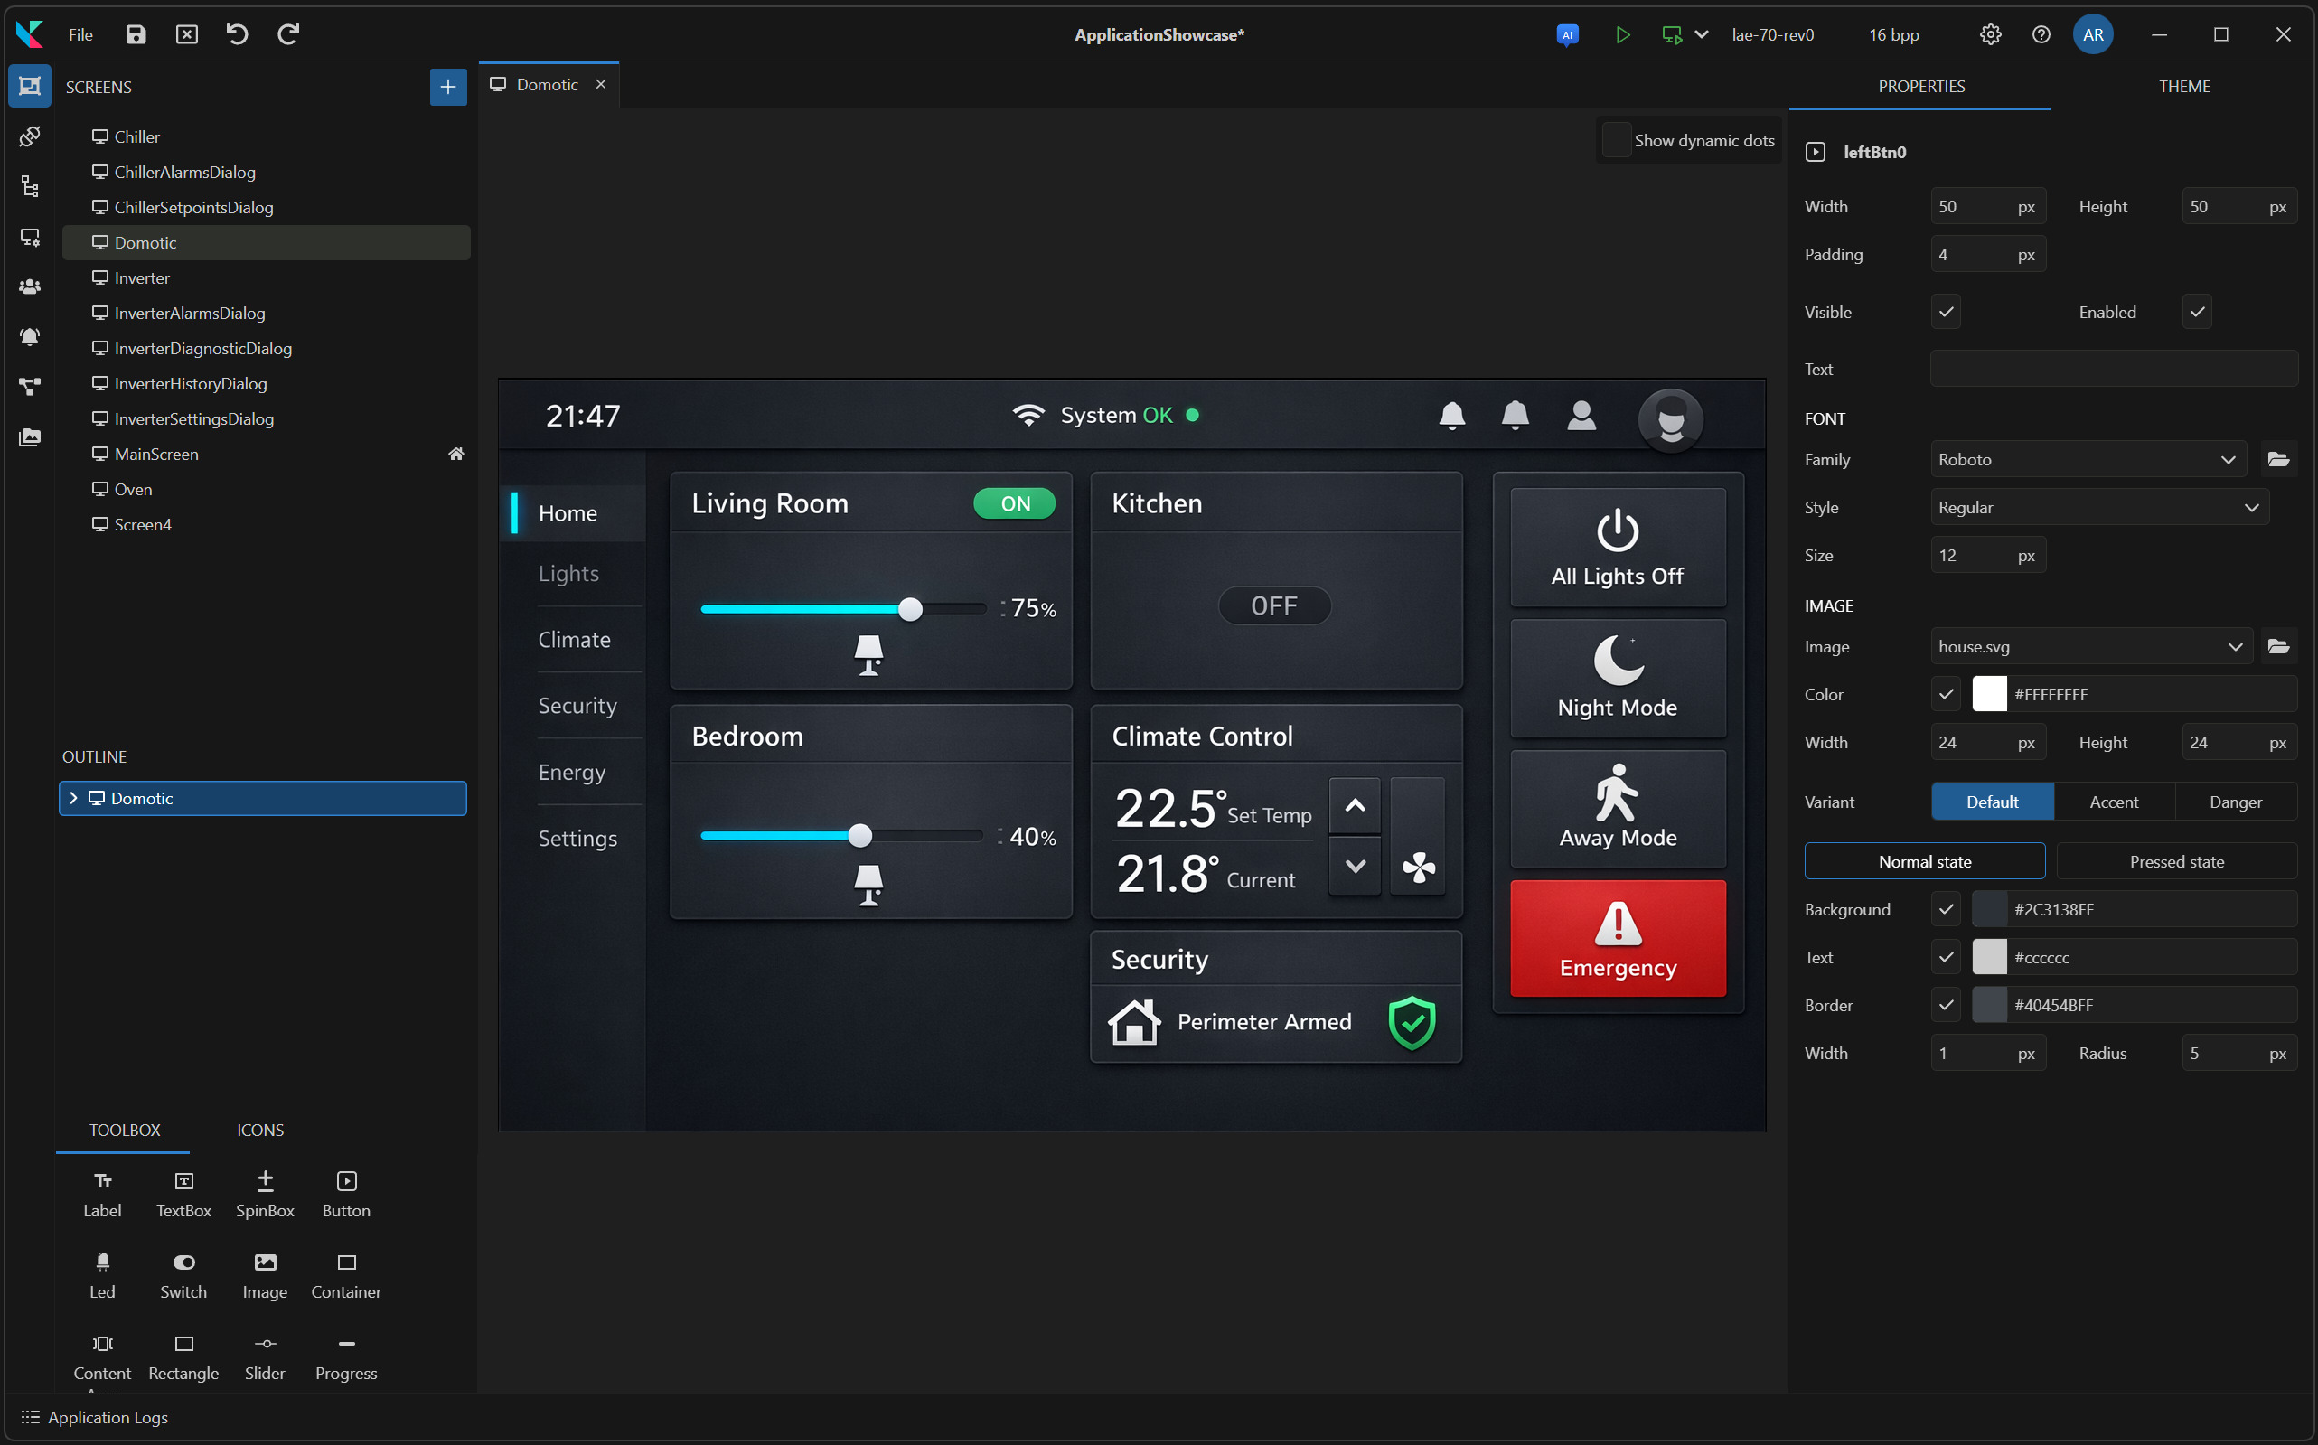Run the application with the green play icon

pyautogui.click(x=1622, y=34)
